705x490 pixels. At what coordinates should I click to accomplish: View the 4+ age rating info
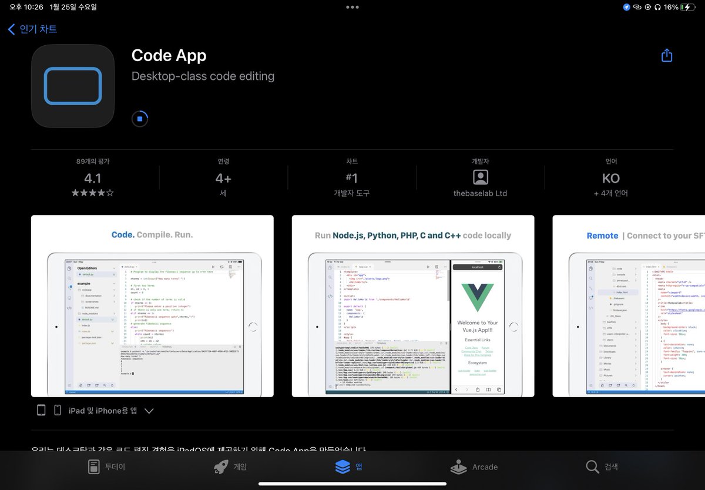(x=223, y=177)
